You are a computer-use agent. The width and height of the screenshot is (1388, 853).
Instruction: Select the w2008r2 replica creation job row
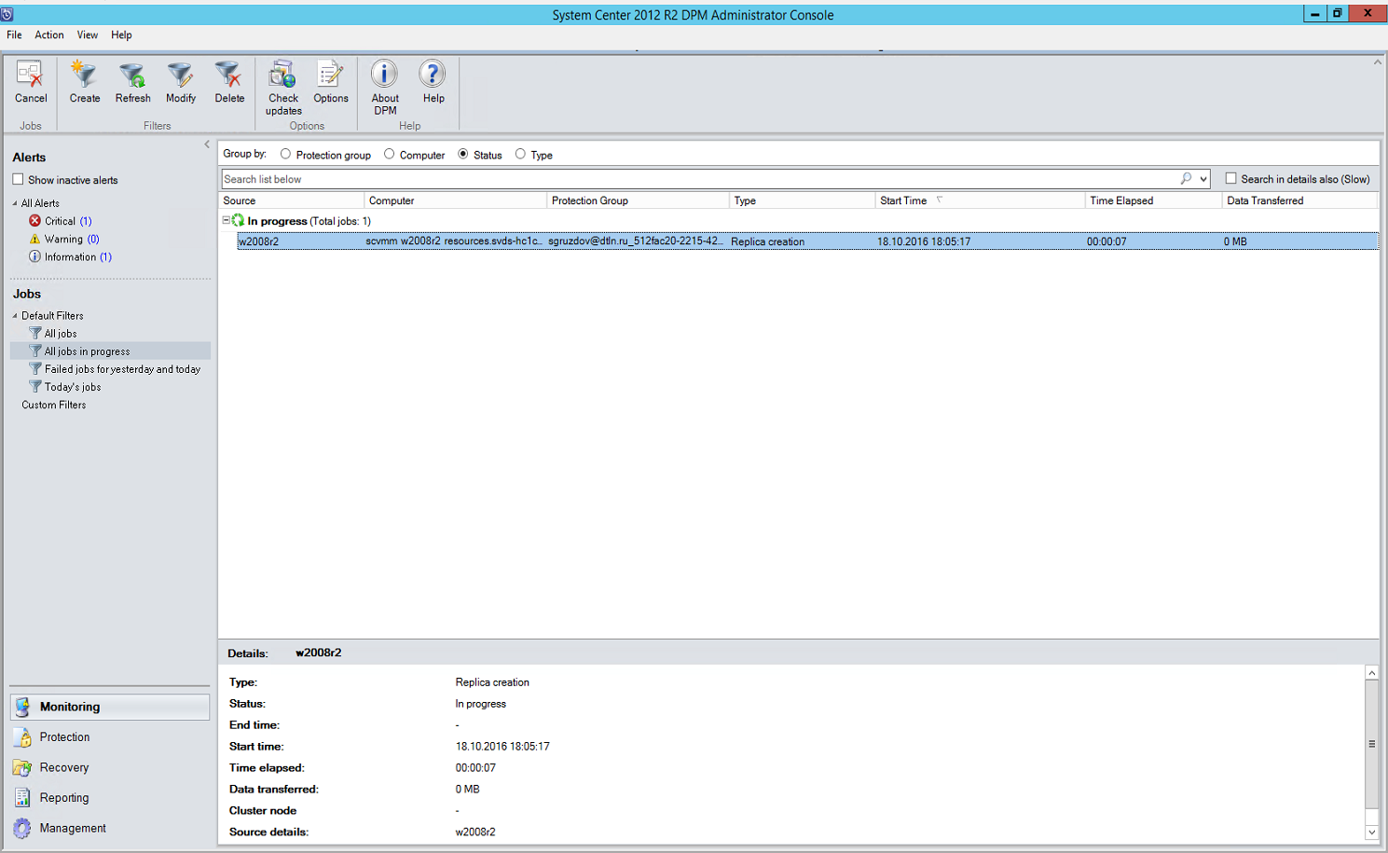[x=807, y=241]
